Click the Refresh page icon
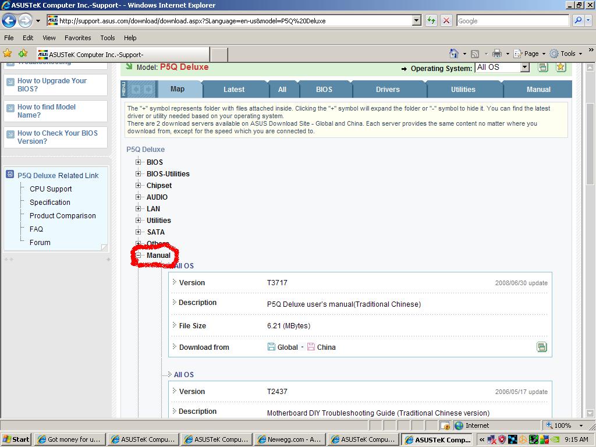Image resolution: width=596 pixels, height=447 pixels. point(431,20)
